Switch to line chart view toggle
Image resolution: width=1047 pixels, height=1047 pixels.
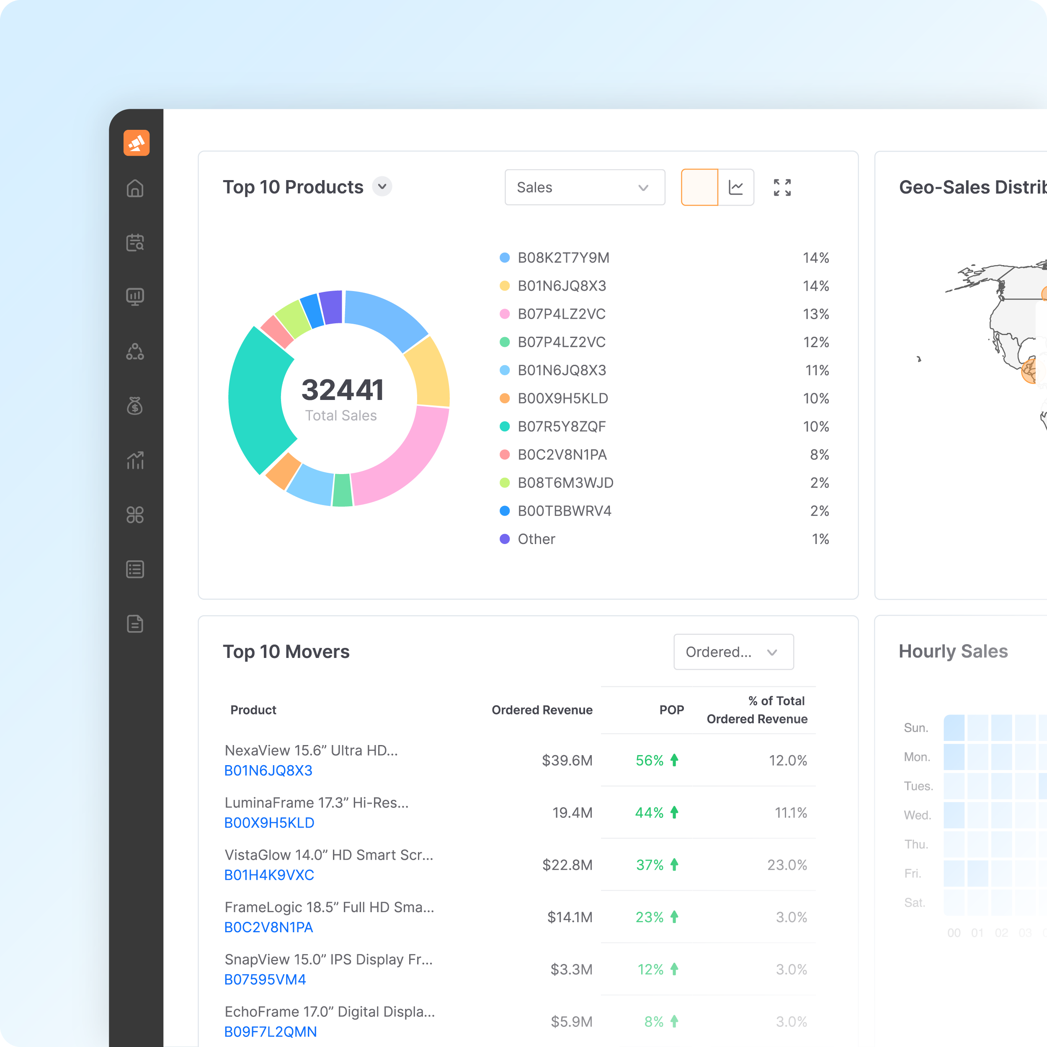pos(736,188)
